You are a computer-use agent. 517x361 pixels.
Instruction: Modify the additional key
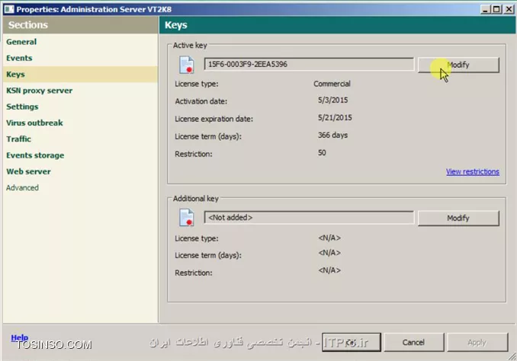pos(458,218)
